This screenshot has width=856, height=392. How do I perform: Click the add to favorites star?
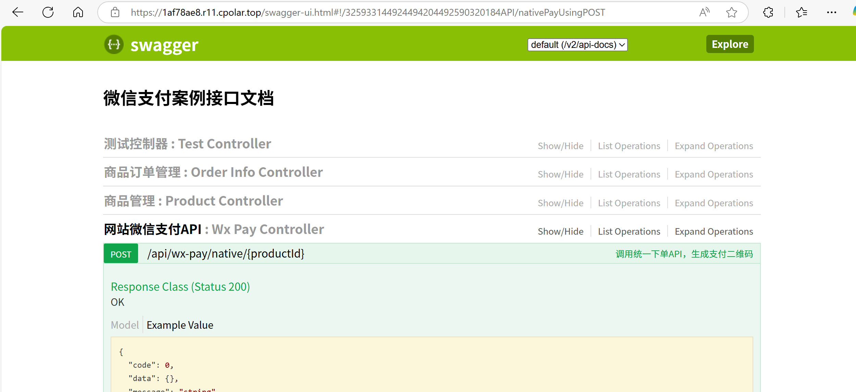(x=731, y=13)
